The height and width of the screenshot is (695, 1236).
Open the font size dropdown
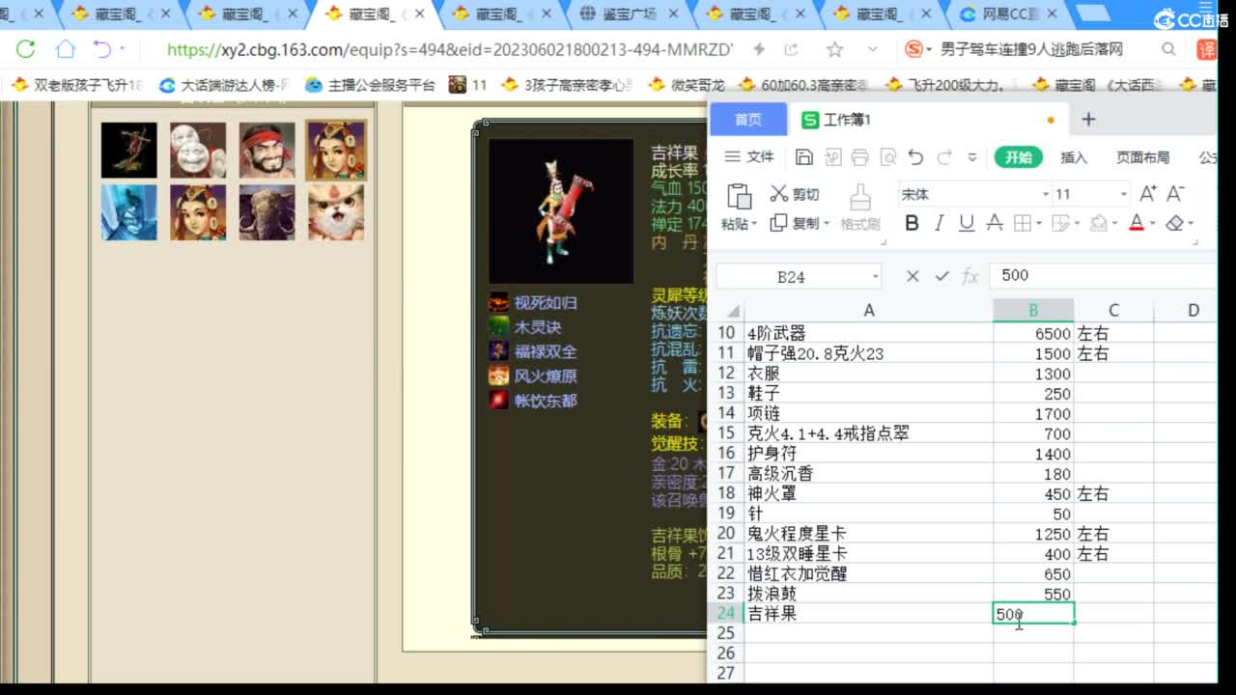pyautogui.click(x=1123, y=194)
